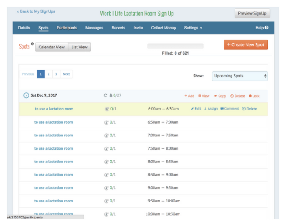This screenshot has width=286, height=224.
Task: Click the Sat Dec 9, 2017 date heading
Action: pyautogui.click(x=44, y=95)
